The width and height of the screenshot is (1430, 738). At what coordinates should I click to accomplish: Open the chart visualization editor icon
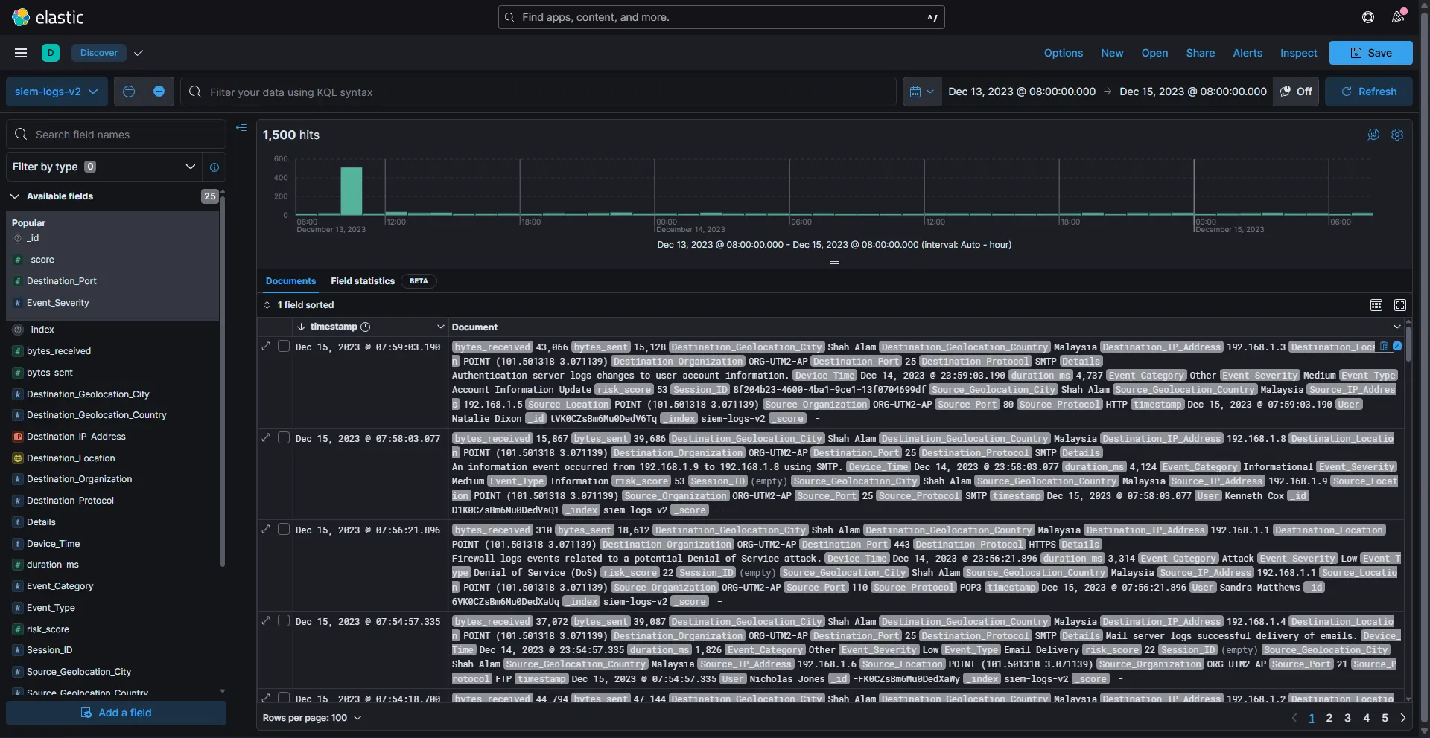point(1373,135)
